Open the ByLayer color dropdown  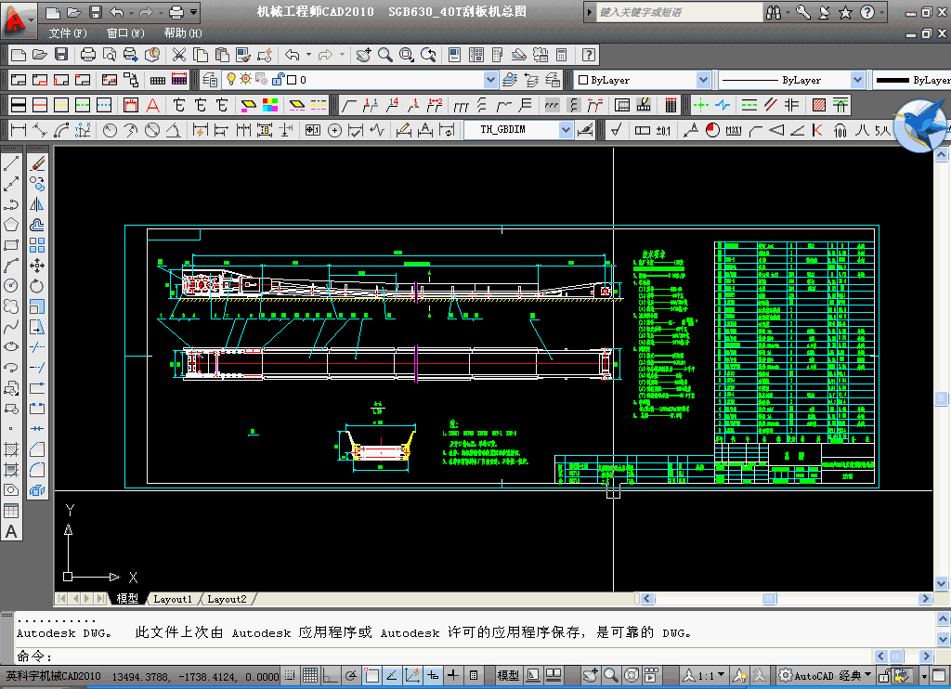(x=703, y=80)
